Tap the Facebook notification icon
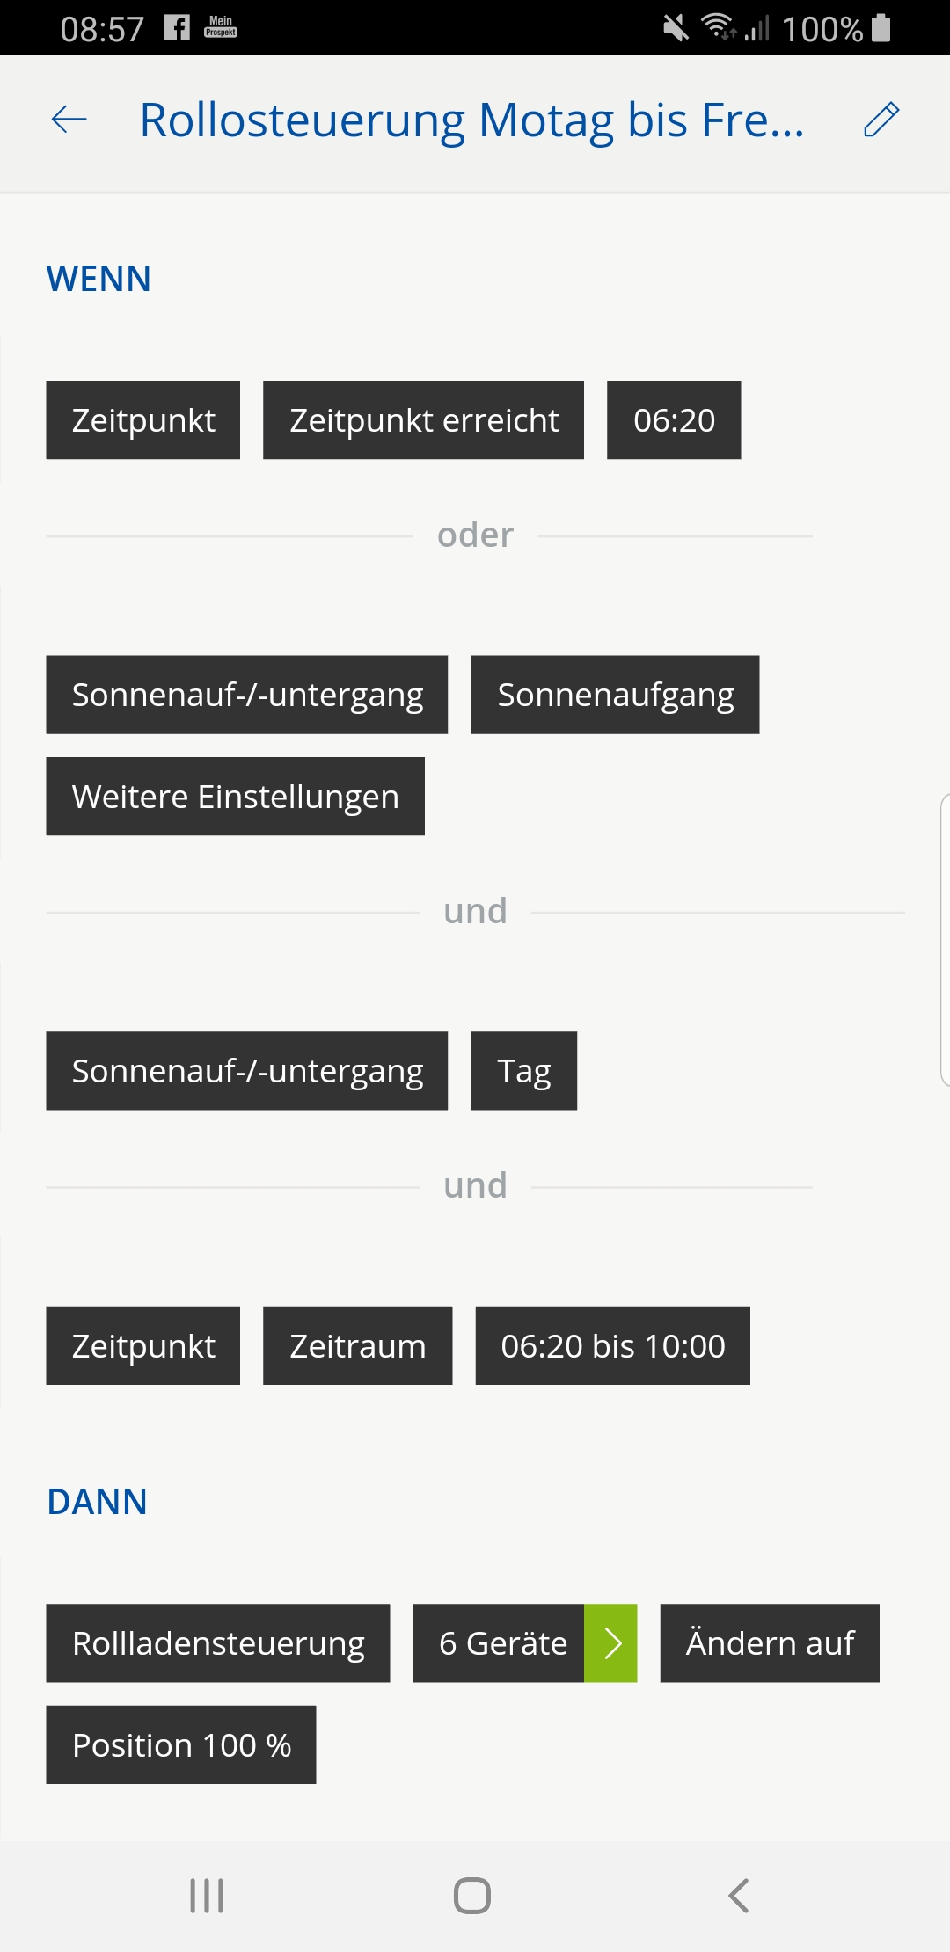950x1952 pixels. pos(177,28)
